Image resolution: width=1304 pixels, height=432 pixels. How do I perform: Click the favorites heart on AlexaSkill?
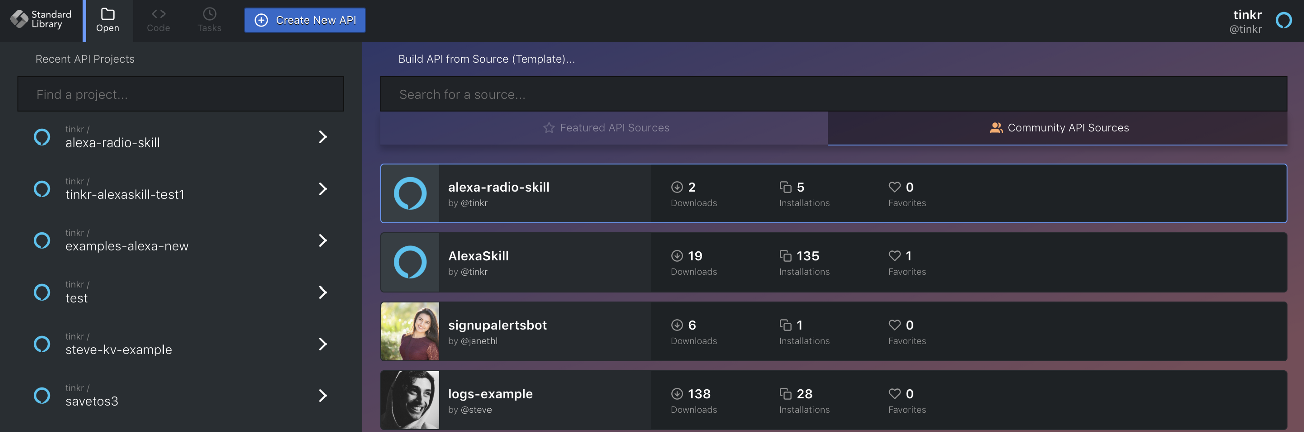coord(894,256)
